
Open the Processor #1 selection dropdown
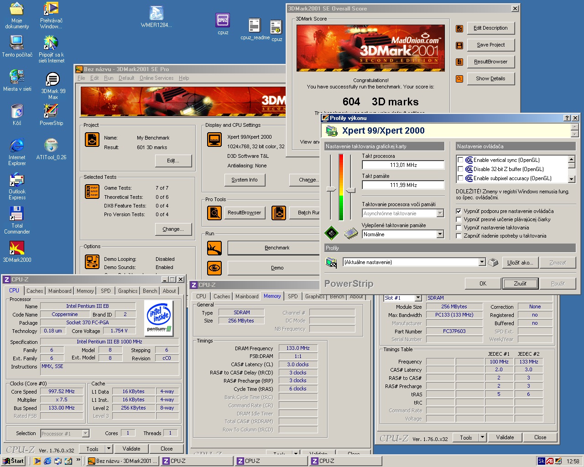pos(85,433)
